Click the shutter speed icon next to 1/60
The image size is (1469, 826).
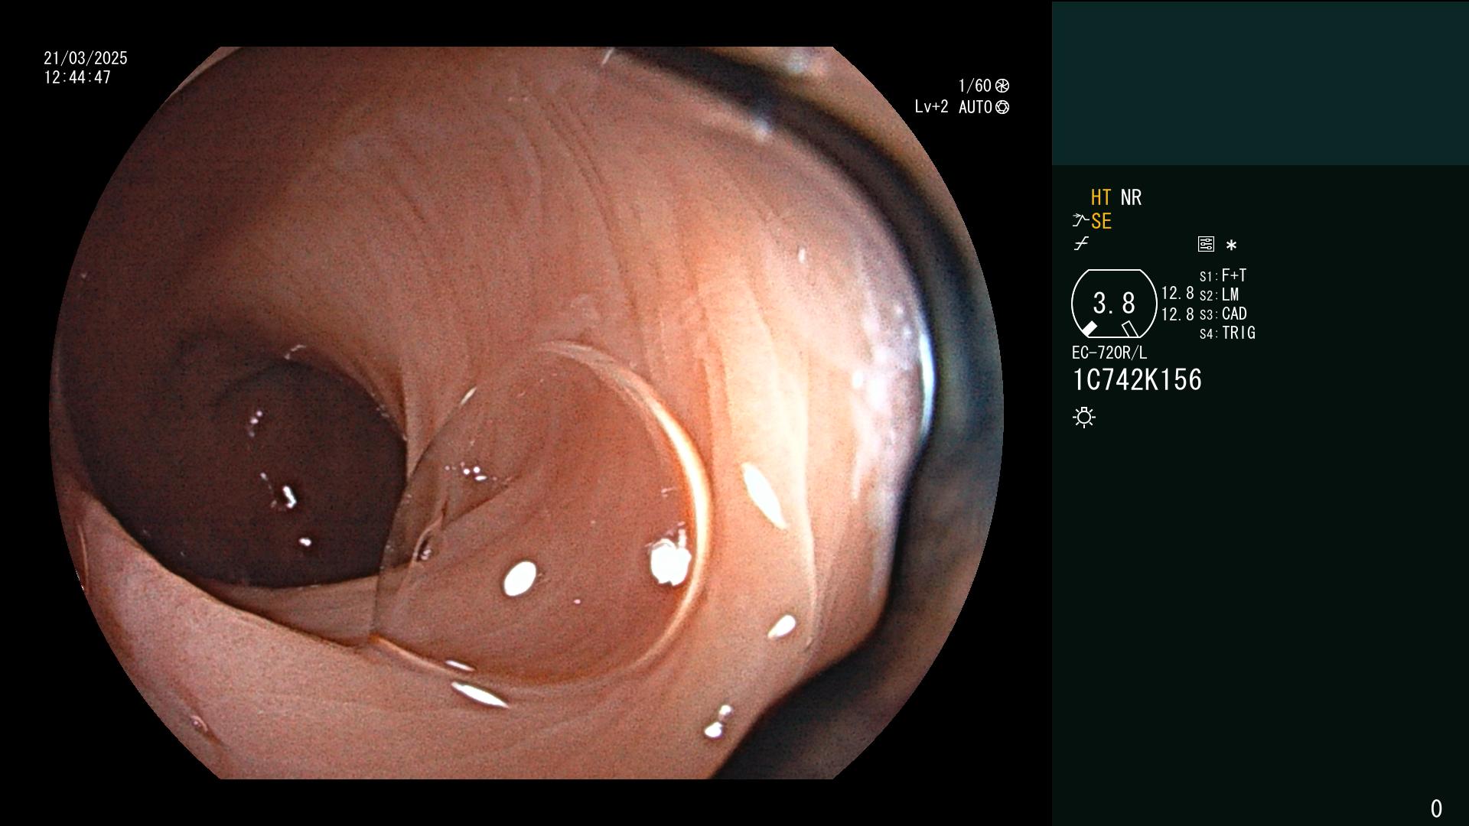1002,86
